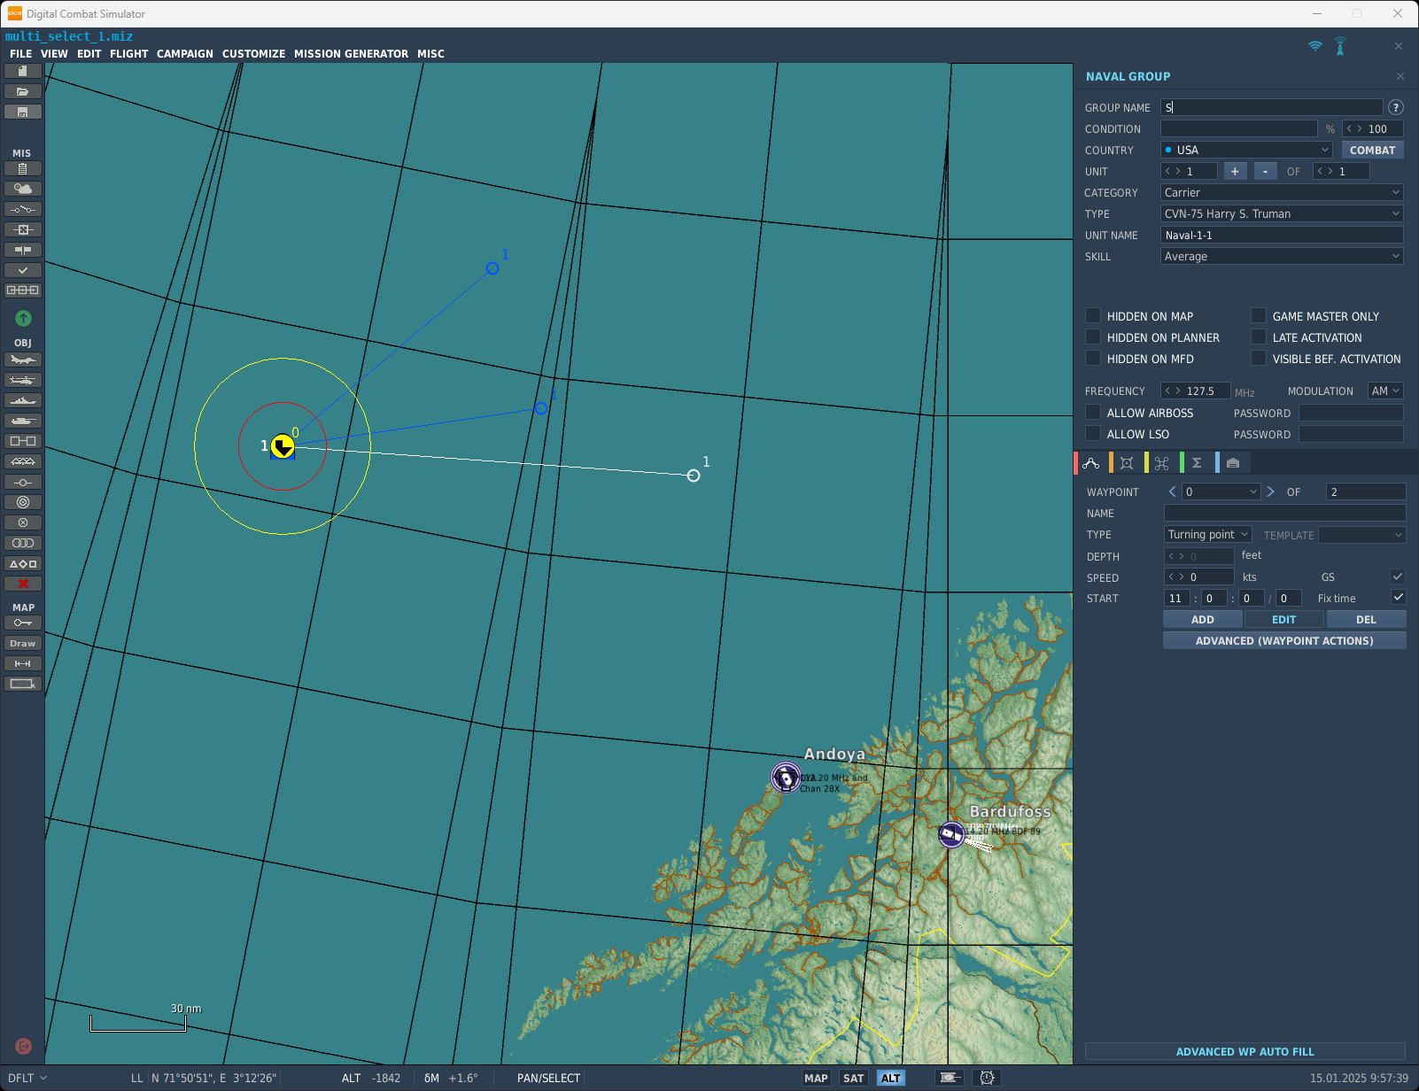Toggle VISIBLE BEF. ACTIVATION checkbox
Screen dimensions: 1419x1091
click(1259, 358)
